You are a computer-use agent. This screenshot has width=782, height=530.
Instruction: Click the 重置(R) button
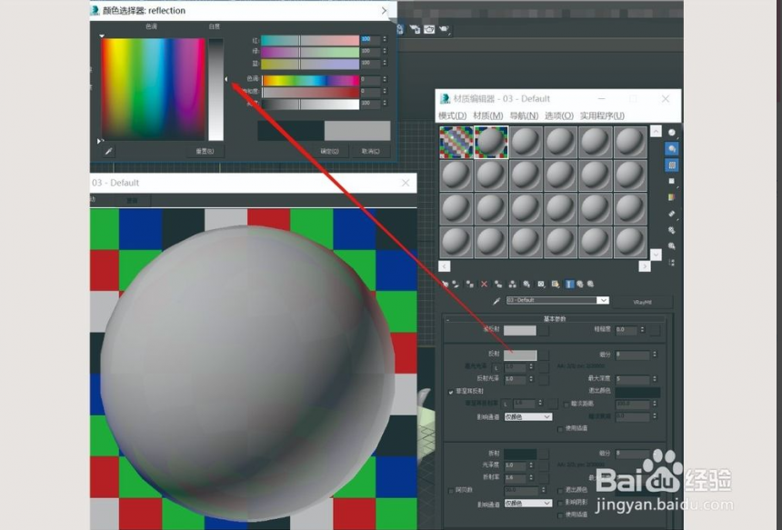pos(205,151)
